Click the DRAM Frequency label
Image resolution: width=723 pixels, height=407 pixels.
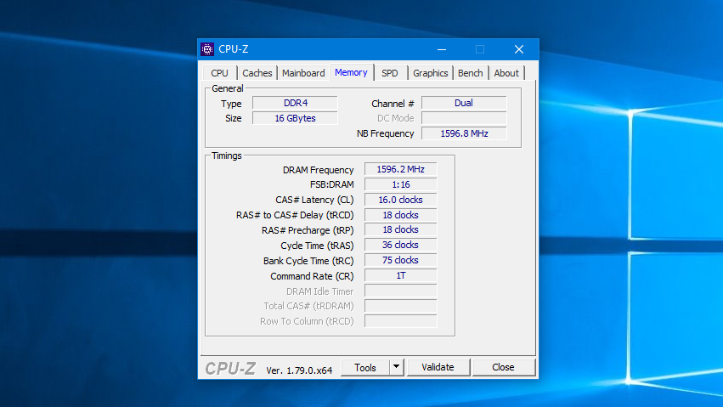(318, 170)
